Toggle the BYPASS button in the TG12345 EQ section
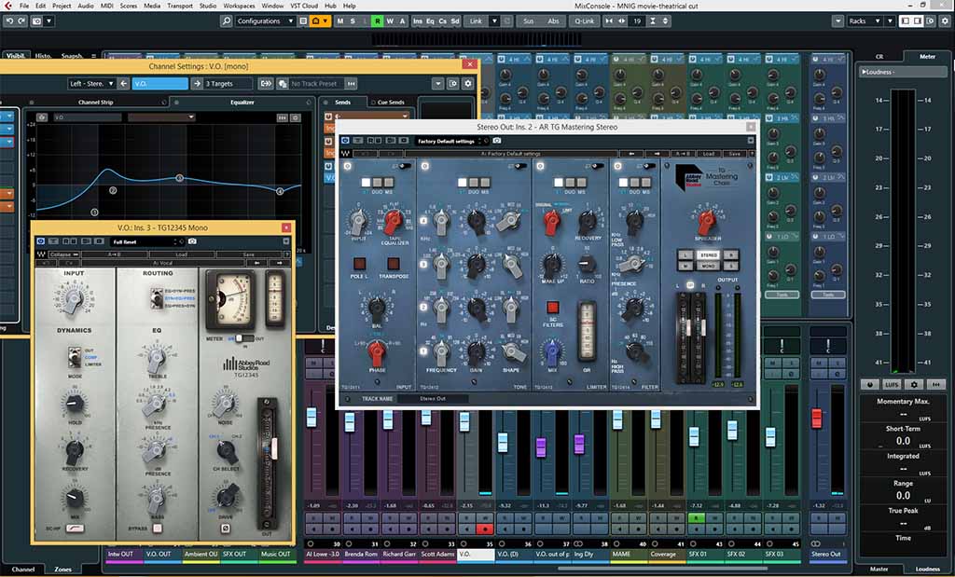The width and height of the screenshot is (955, 577). coord(157,529)
